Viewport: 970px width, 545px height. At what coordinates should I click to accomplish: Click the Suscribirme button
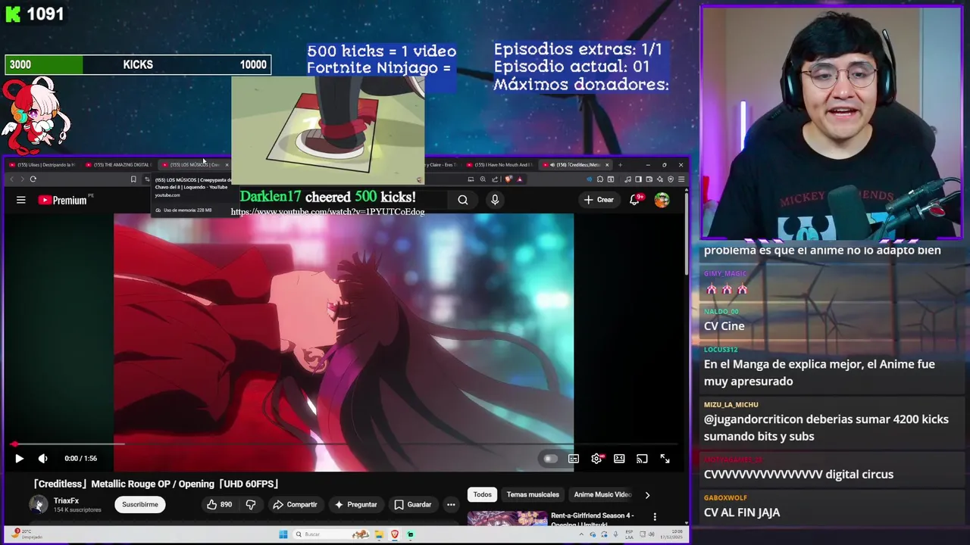click(140, 504)
